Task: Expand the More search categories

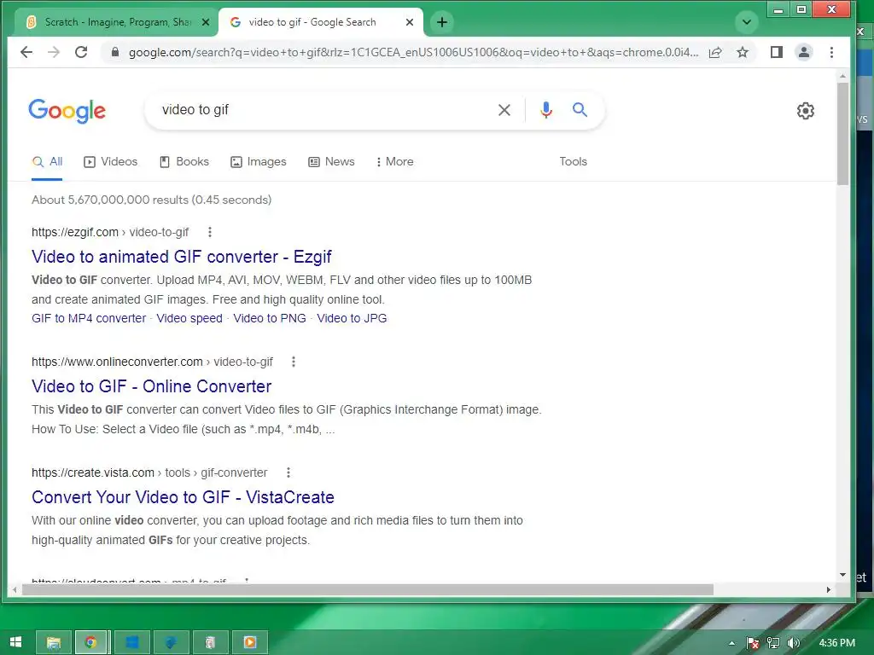Action: click(394, 161)
